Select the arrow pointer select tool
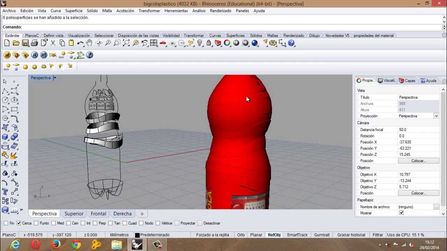447x251 pixels. coord(5,82)
